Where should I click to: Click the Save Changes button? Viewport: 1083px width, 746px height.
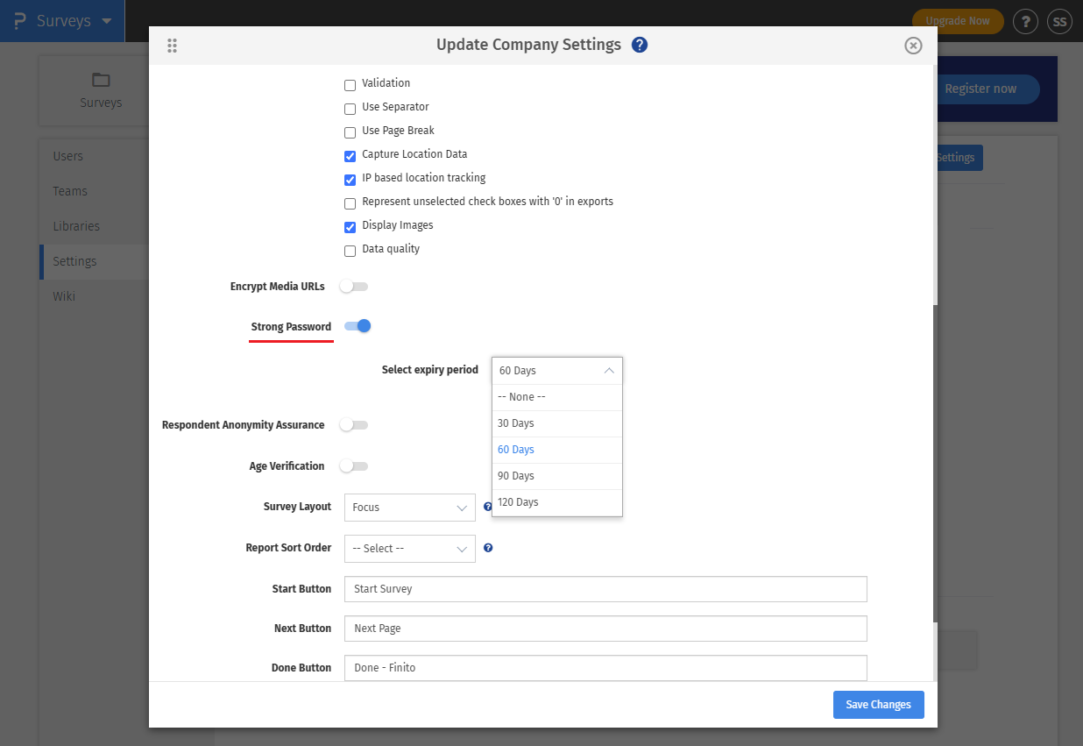878,704
